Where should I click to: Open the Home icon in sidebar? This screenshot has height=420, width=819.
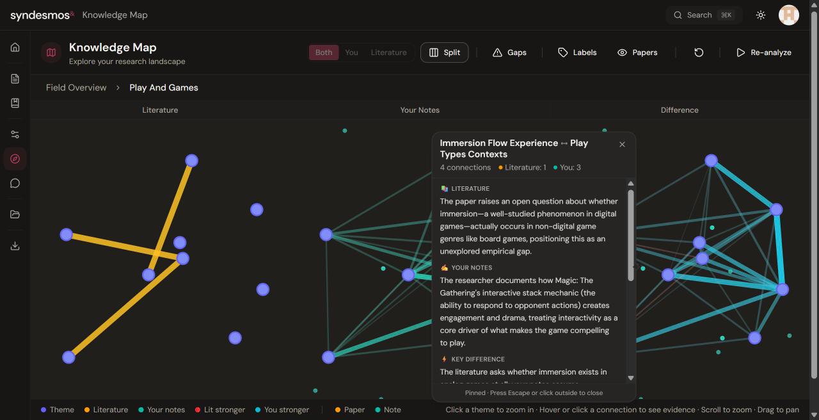[15, 47]
